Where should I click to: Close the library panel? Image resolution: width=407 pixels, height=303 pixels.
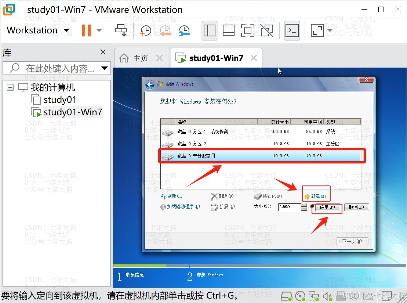click(x=103, y=52)
